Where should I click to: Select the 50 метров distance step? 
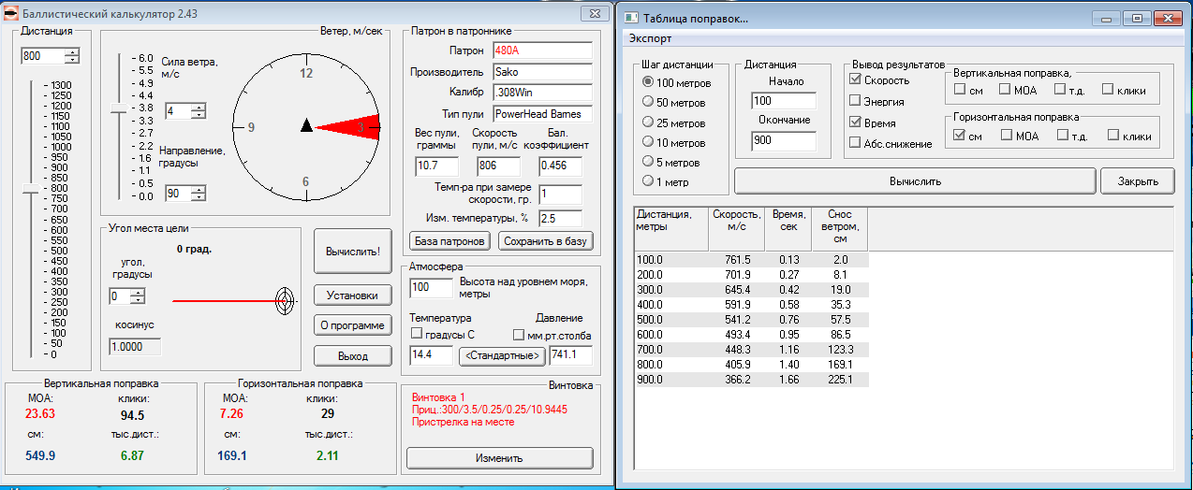(648, 102)
